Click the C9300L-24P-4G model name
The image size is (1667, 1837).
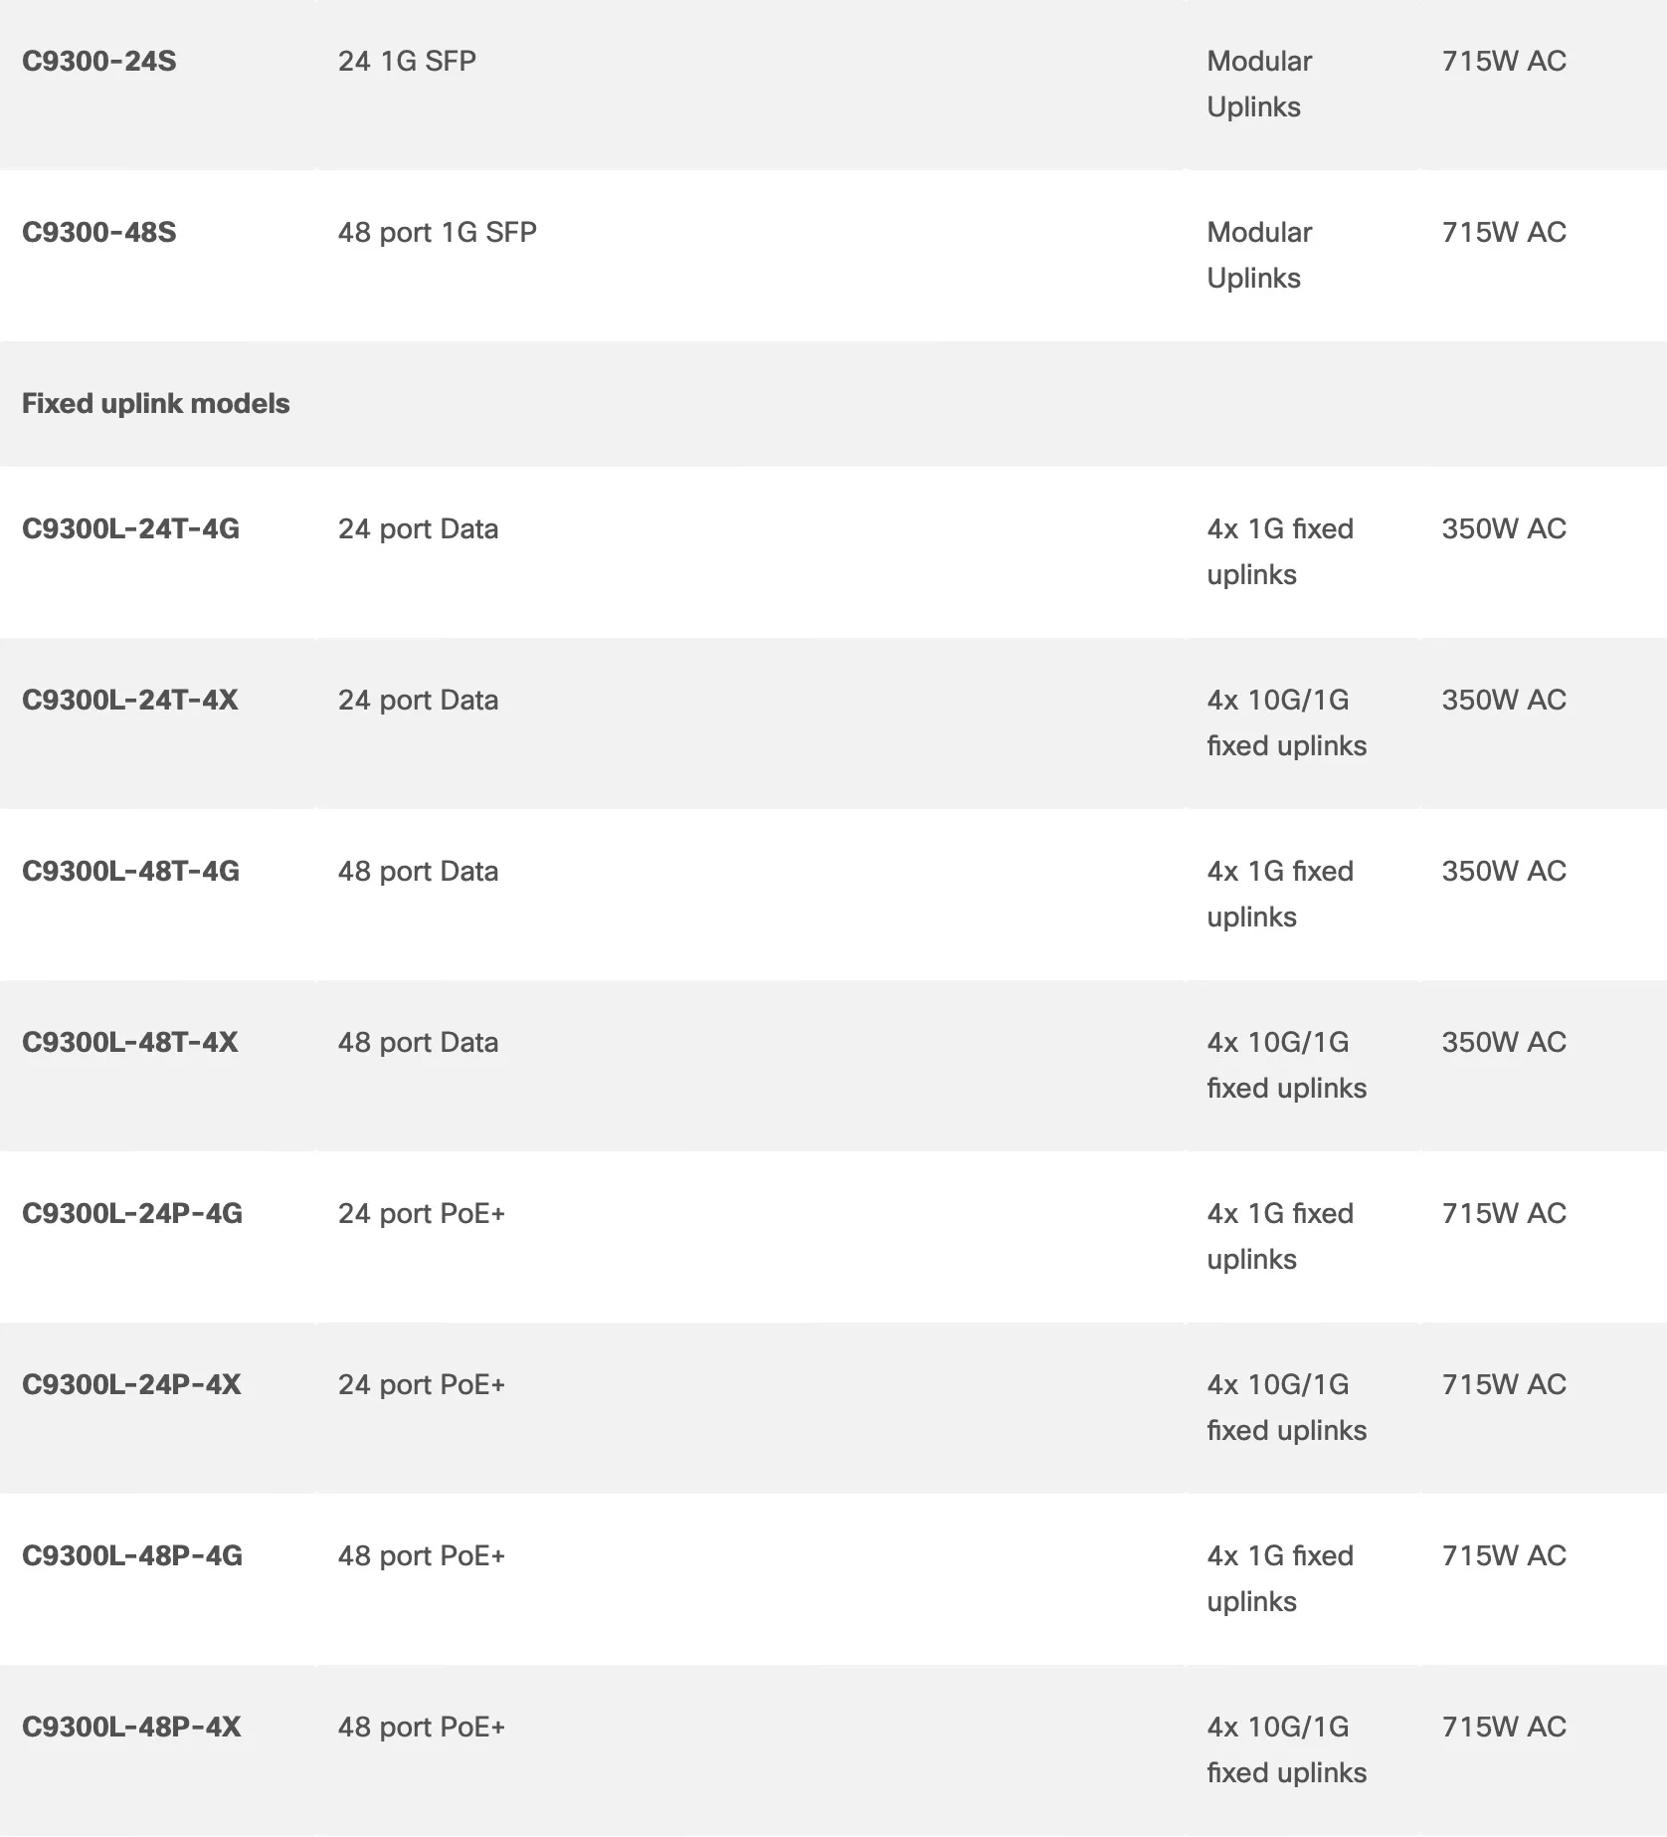tap(131, 1214)
